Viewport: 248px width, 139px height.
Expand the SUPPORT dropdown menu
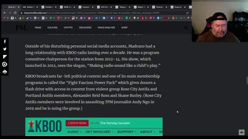(127, 132)
